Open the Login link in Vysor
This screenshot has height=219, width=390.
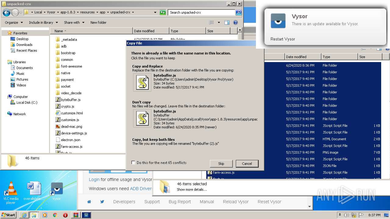[94, 179]
